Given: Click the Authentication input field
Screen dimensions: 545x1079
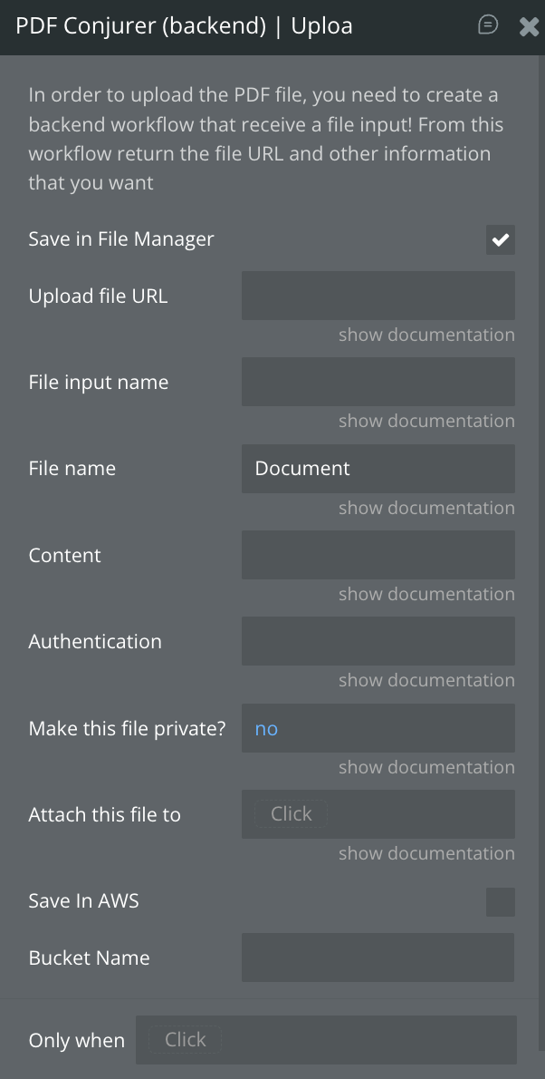Looking at the screenshot, I should [x=378, y=641].
